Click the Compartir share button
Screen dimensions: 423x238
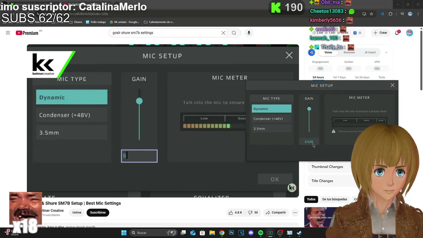pos(276,213)
